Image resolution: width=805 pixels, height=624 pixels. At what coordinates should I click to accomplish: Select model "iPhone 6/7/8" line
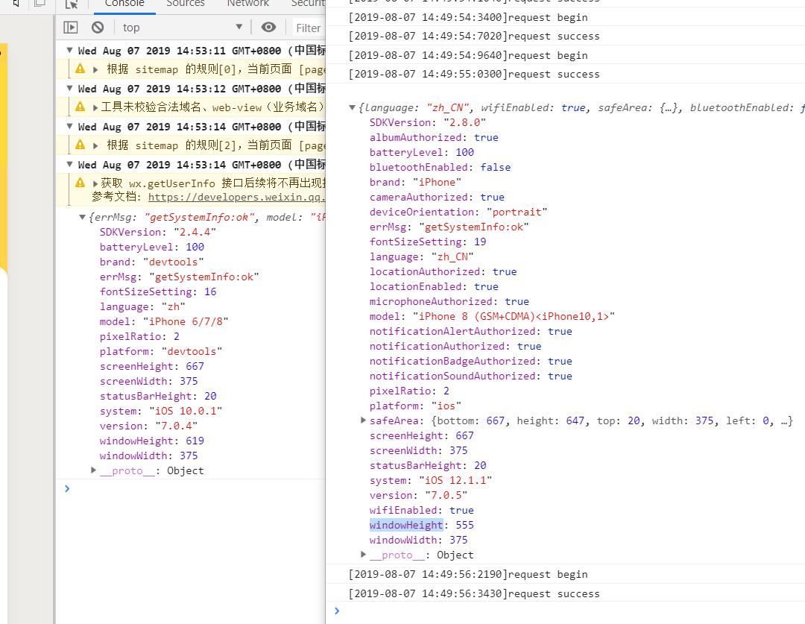[x=164, y=321]
